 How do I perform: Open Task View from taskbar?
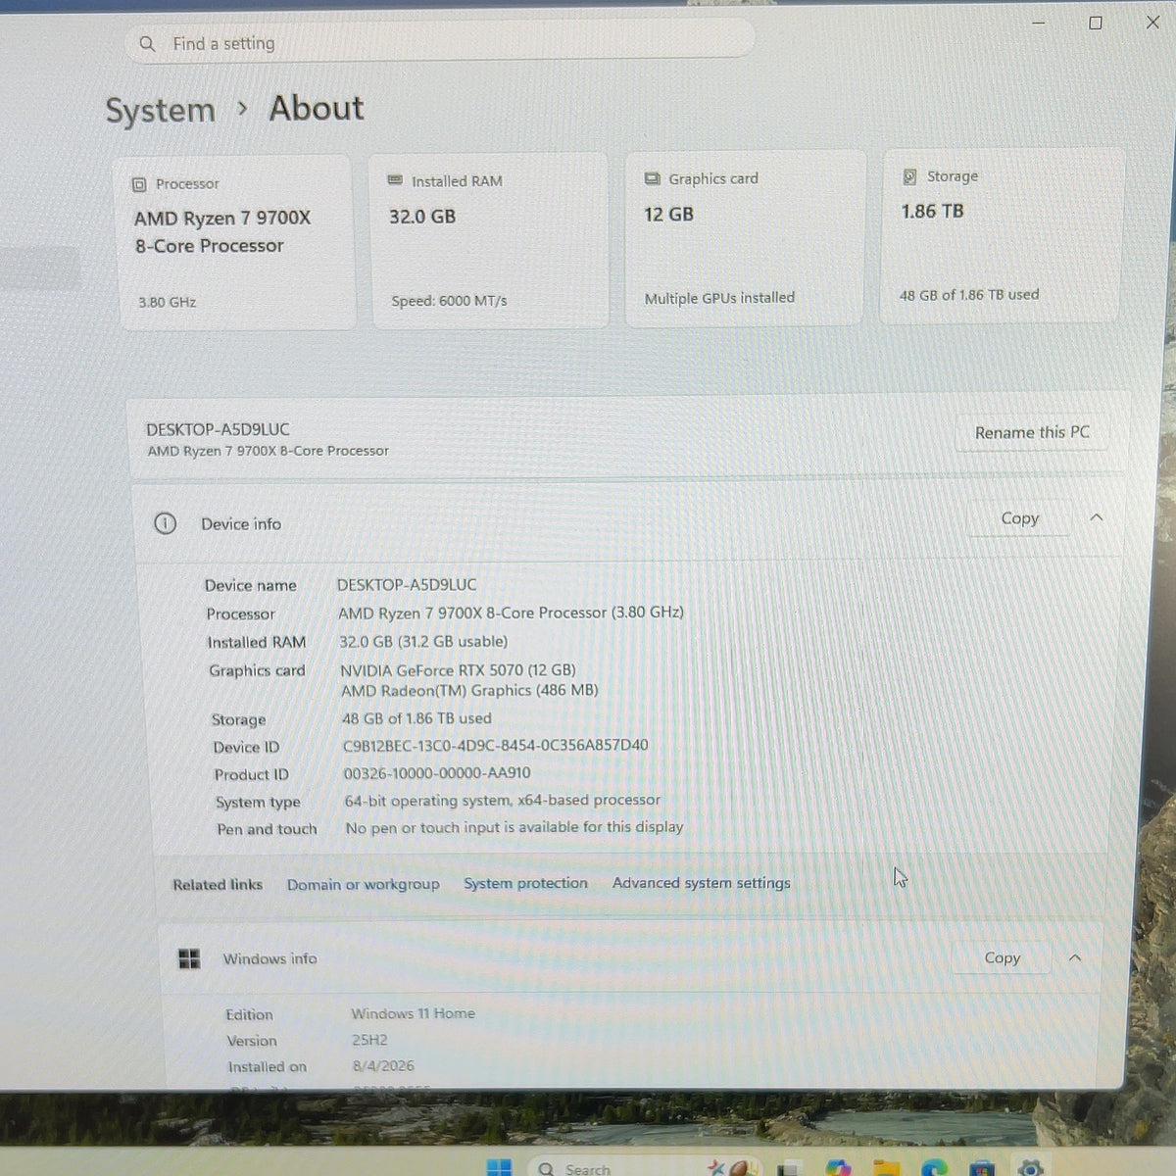pos(789,1168)
